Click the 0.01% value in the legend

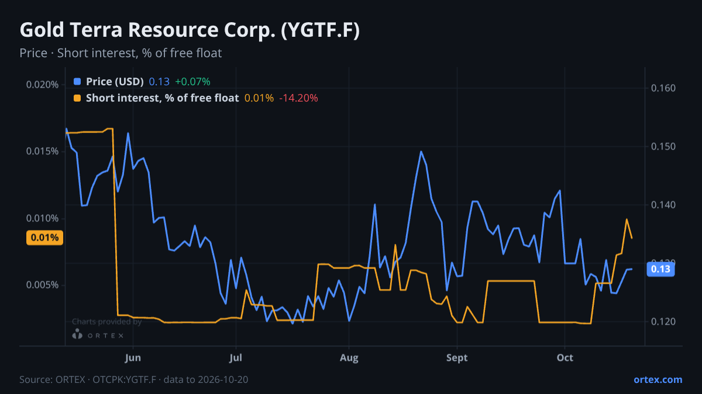pos(259,98)
